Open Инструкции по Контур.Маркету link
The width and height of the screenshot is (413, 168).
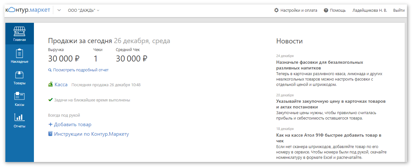click(x=91, y=134)
